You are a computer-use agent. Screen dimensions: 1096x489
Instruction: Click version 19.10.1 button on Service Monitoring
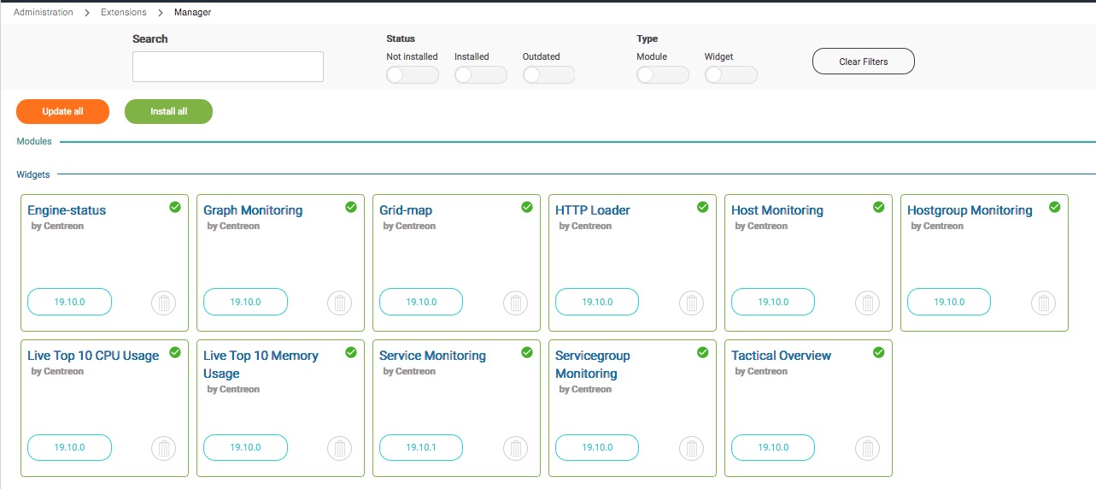[421, 447]
